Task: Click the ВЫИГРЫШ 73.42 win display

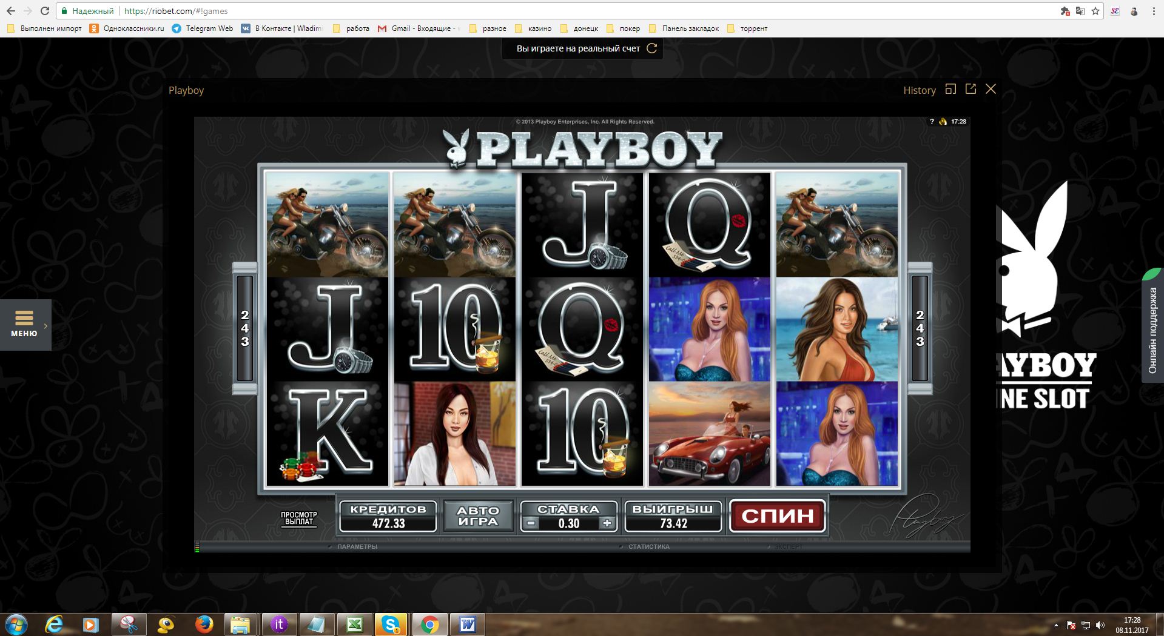Action: tap(673, 516)
